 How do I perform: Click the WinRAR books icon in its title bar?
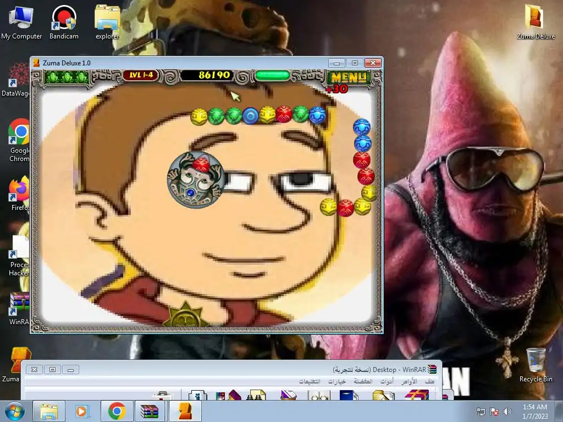[x=432, y=369]
